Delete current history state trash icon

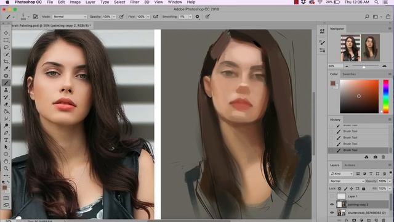click(x=383, y=157)
